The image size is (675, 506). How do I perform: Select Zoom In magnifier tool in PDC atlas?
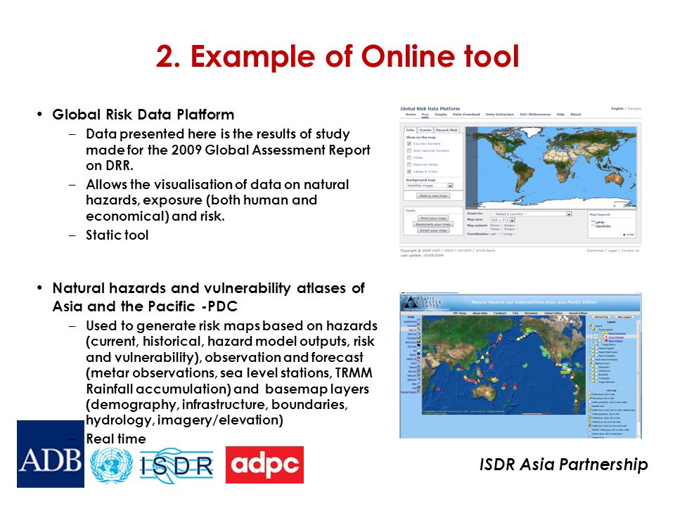coord(418,329)
